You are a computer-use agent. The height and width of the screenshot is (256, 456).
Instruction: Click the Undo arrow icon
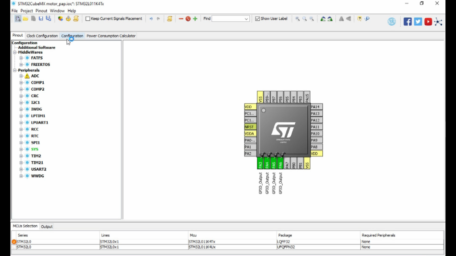pyautogui.click(x=151, y=19)
